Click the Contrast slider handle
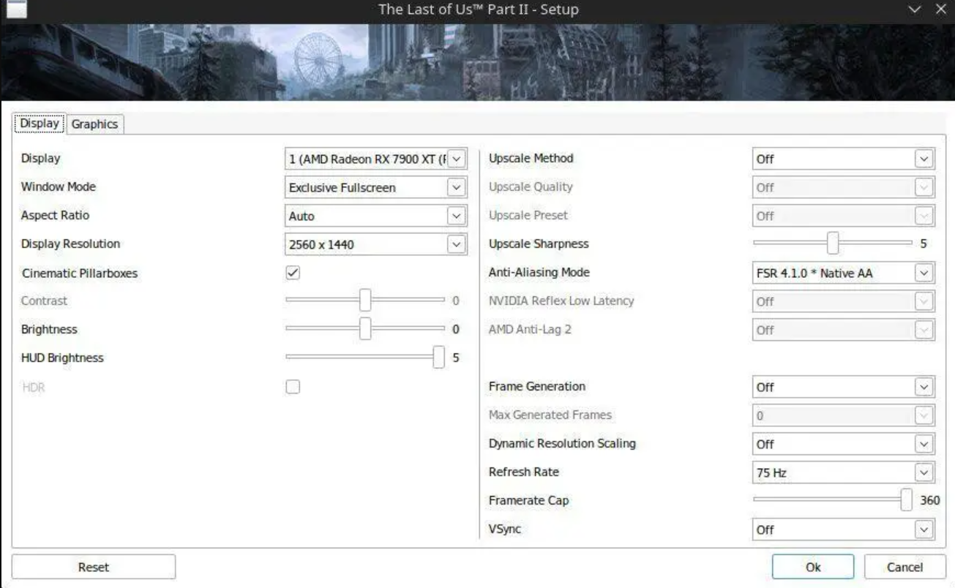 [x=365, y=300]
